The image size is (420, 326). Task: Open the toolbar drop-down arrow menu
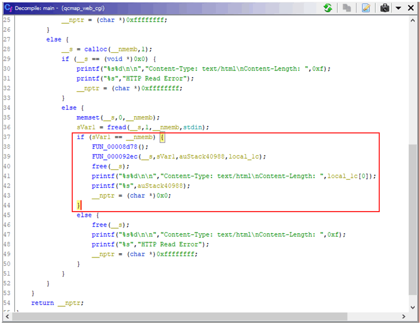(x=398, y=8)
